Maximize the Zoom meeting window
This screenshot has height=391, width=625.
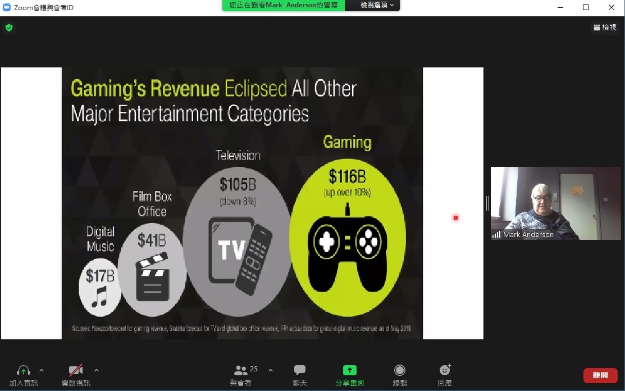click(x=586, y=7)
